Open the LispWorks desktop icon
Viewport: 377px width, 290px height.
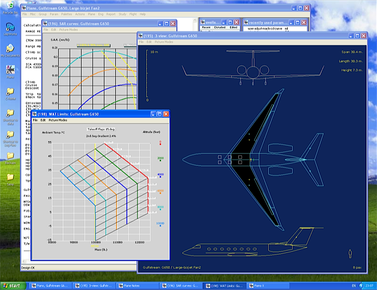[10, 29]
